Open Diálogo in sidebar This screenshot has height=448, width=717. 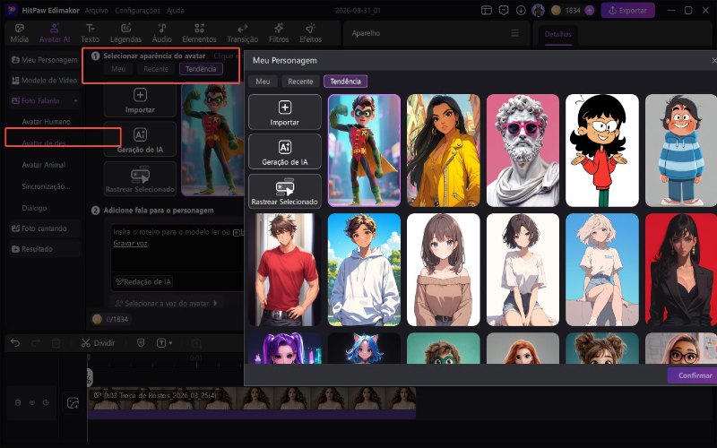(x=35, y=208)
